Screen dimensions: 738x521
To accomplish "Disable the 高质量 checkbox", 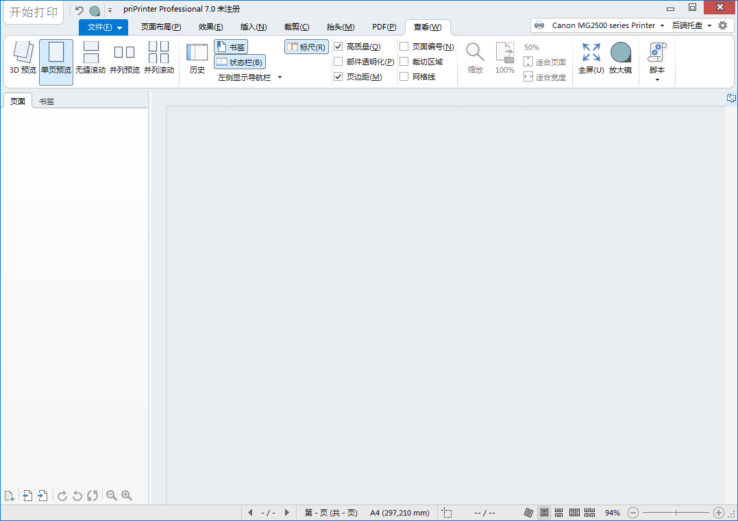I will (x=339, y=47).
